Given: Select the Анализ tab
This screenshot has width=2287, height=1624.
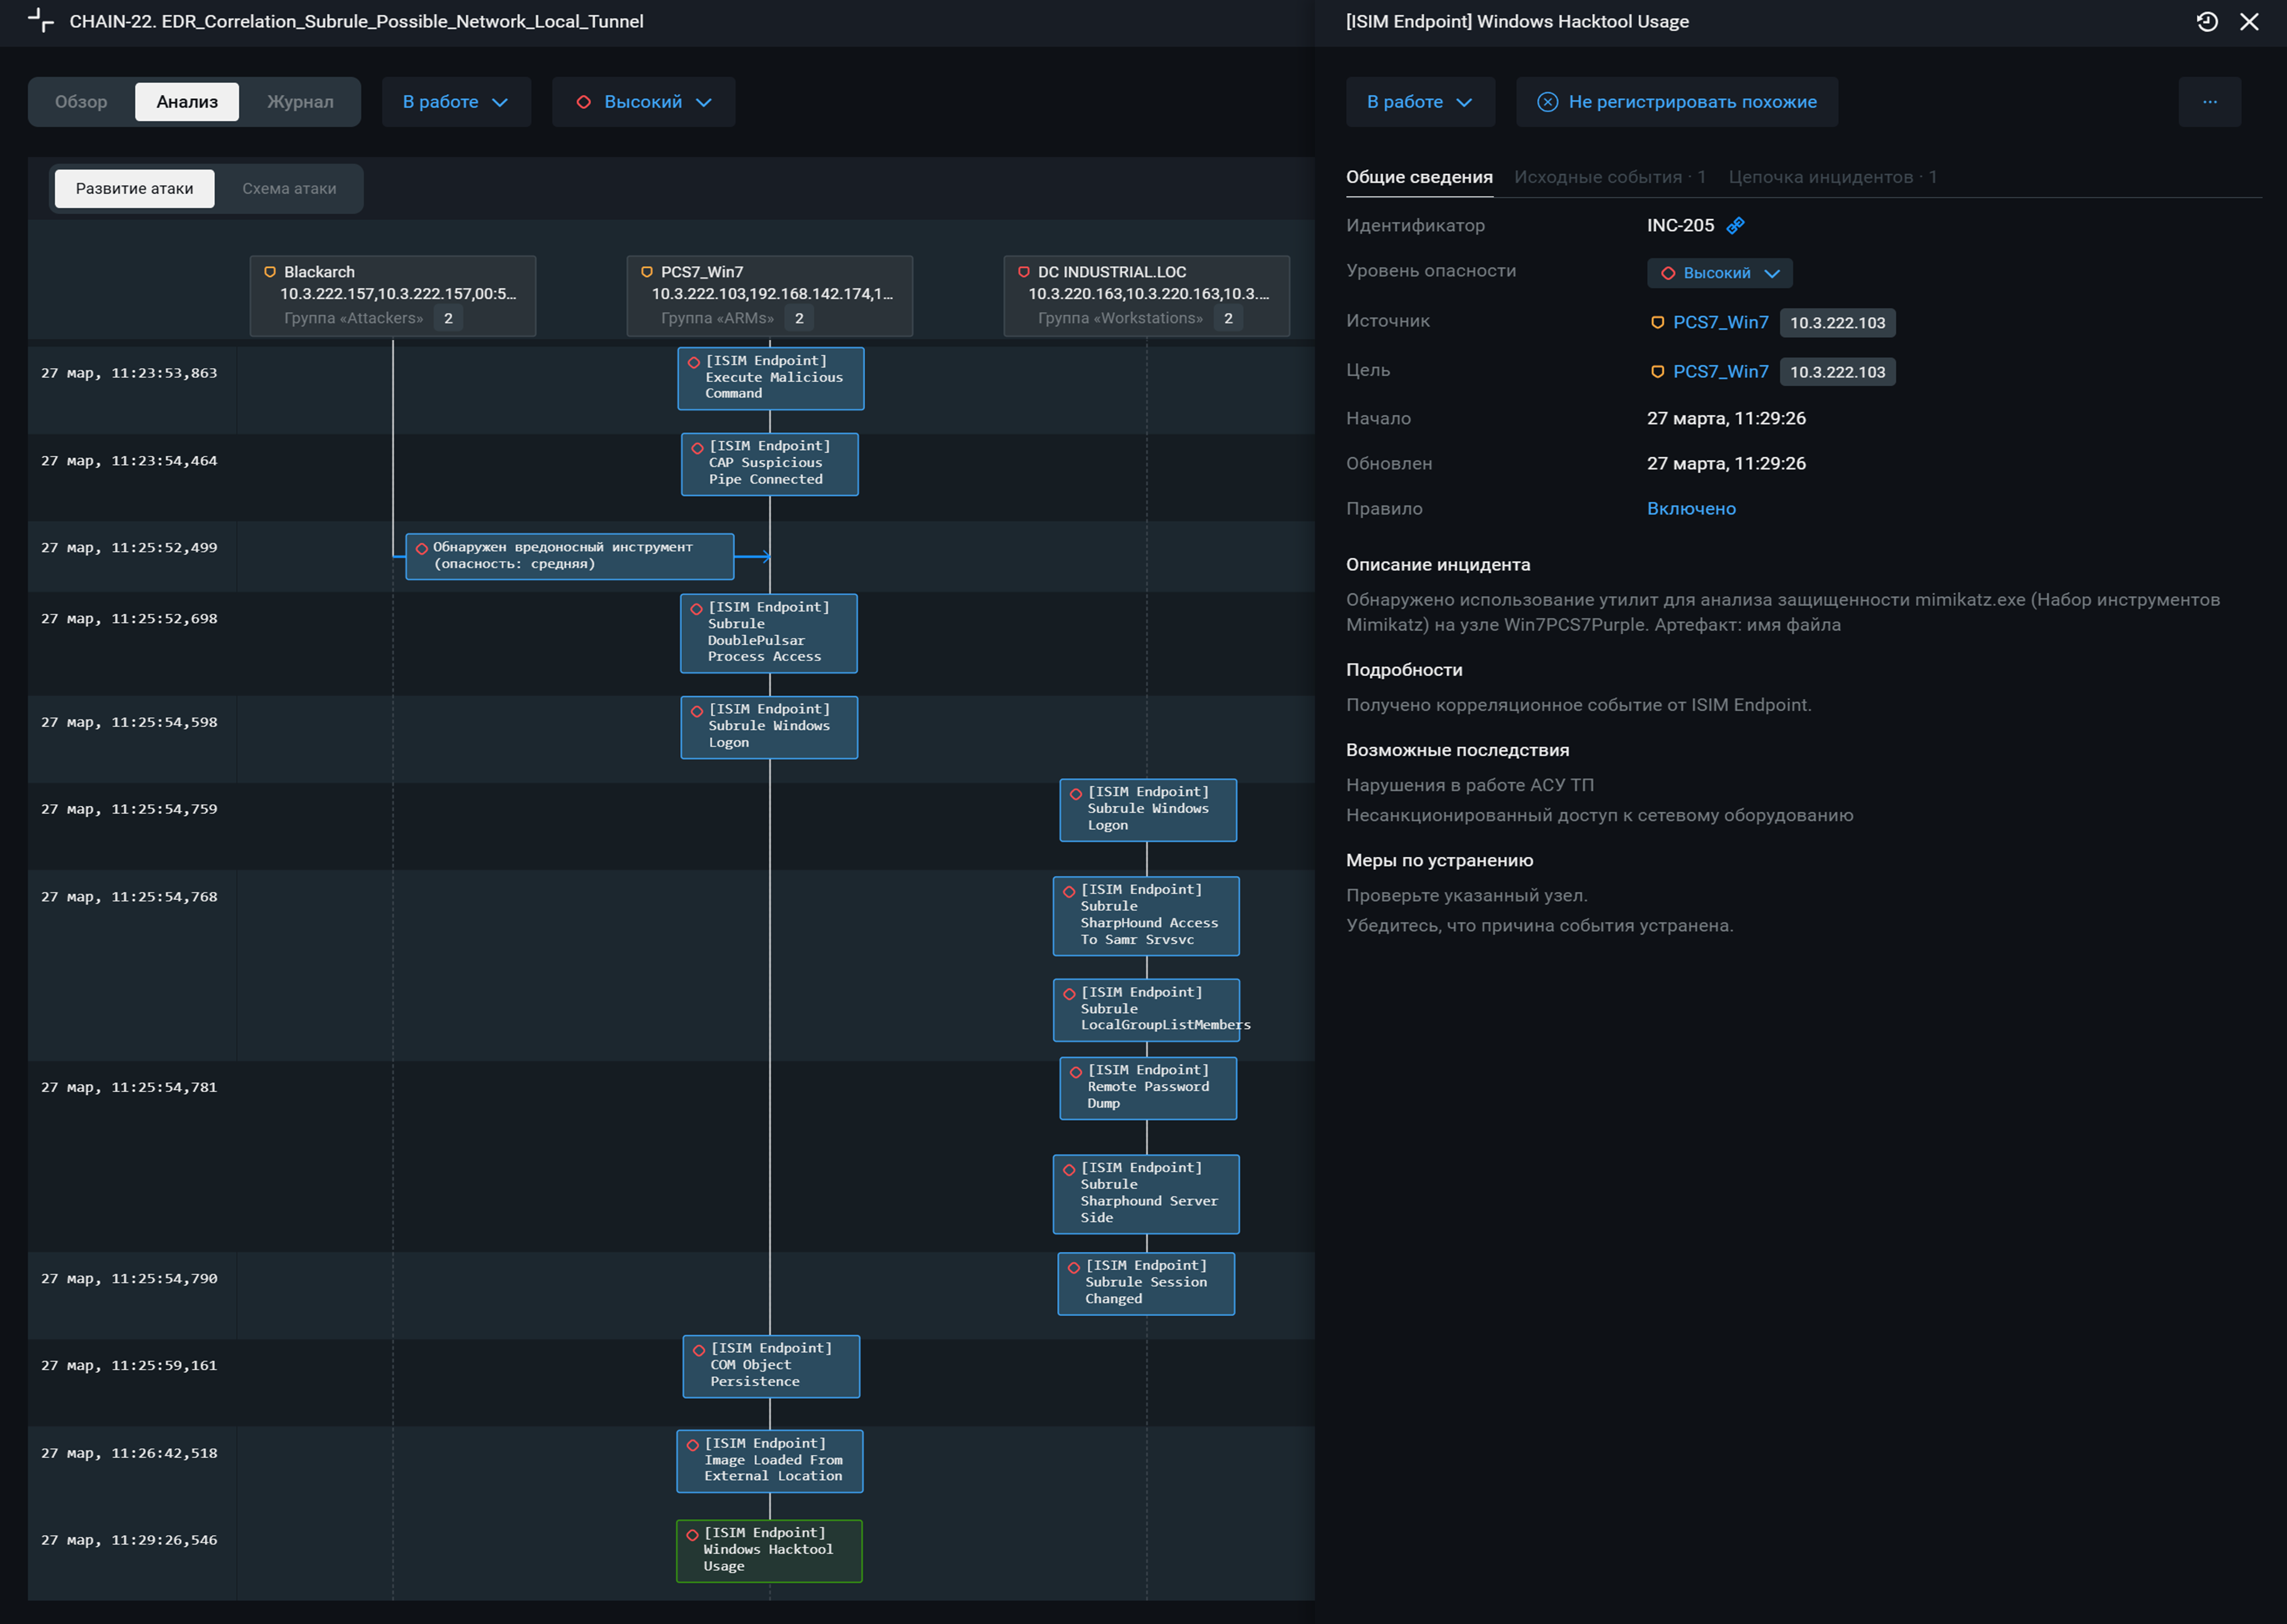Looking at the screenshot, I should pyautogui.click(x=187, y=102).
